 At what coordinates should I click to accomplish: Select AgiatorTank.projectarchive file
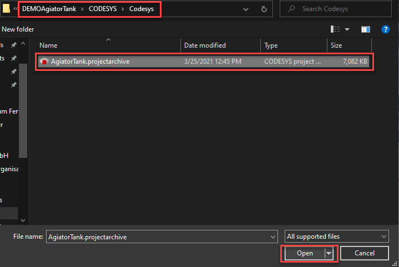pyautogui.click(x=204, y=61)
